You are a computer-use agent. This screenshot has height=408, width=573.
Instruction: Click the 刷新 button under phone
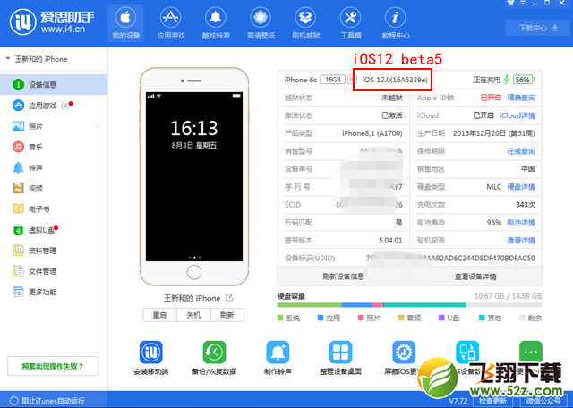227,315
